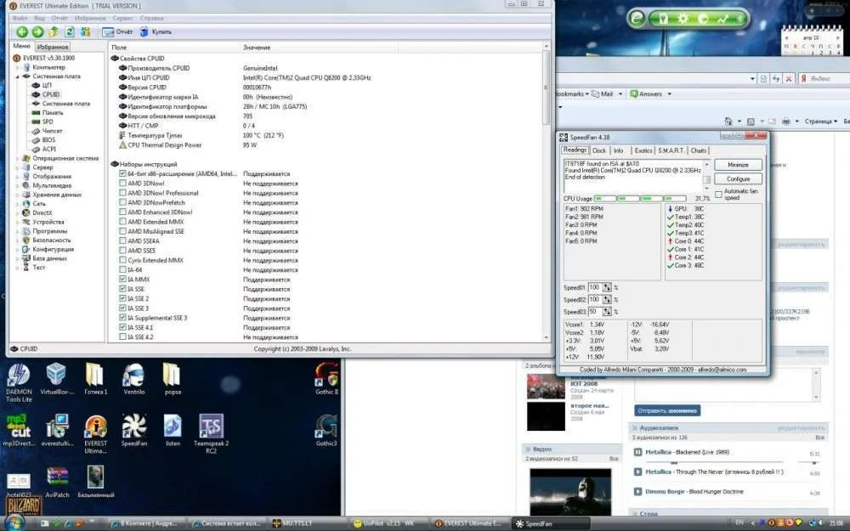Collapse the Системная плата tree node
This screenshot has height=531, width=850.
click(17, 76)
